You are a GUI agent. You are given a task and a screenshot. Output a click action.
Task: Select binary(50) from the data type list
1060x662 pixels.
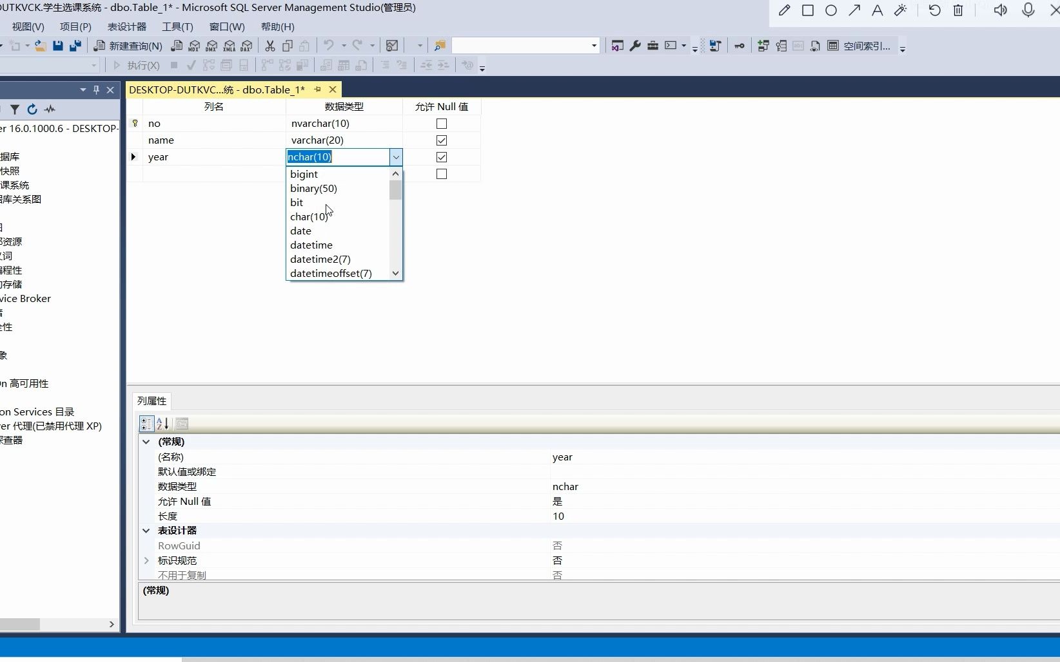(338, 189)
